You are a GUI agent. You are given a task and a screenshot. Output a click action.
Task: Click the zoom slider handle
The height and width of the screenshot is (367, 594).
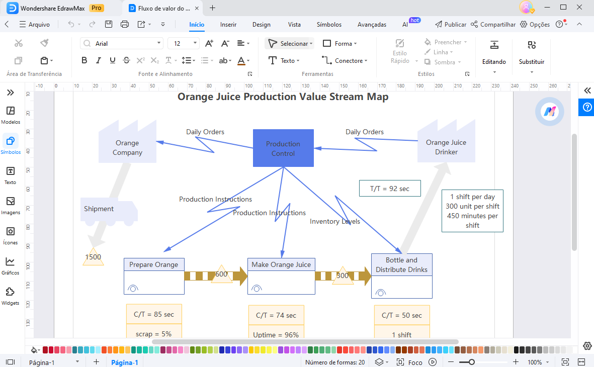click(471, 362)
